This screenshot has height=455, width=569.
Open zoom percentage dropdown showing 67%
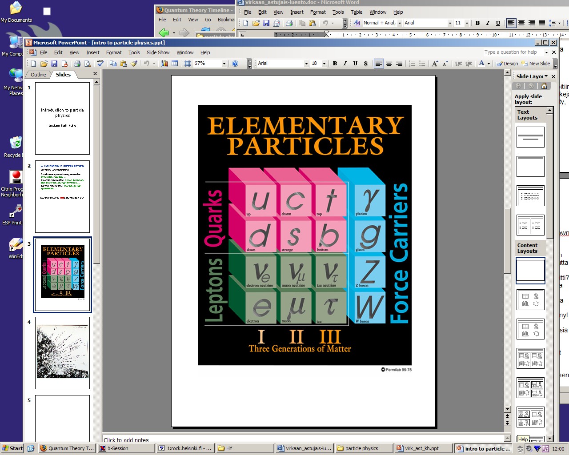click(224, 64)
